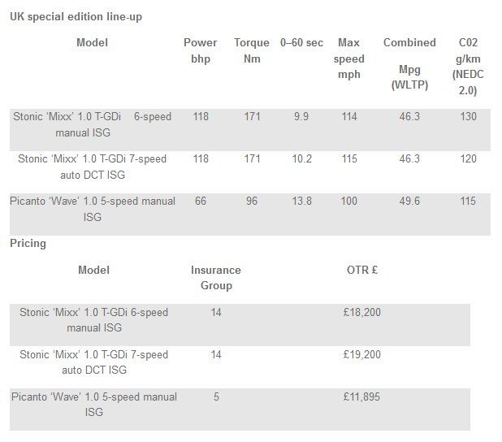502x442 pixels.
Task: Click the 'OTR £' column header
Action: tap(362, 270)
